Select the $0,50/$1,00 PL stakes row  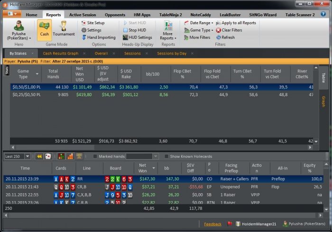162,87
